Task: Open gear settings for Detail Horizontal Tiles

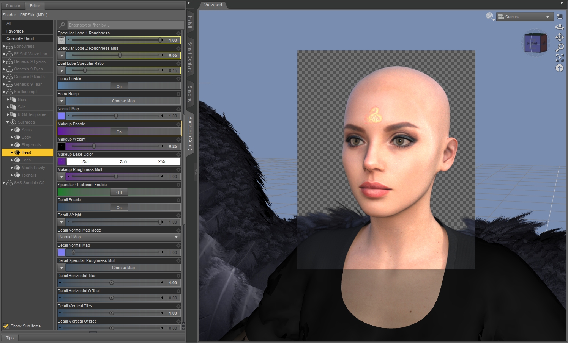Action: pos(178,276)
